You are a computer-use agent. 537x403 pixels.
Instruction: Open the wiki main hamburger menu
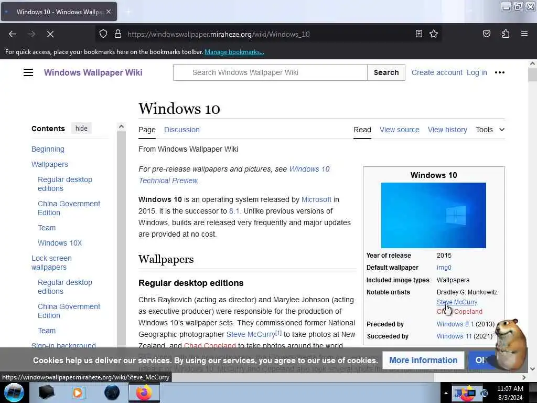click(x=28, y=72)
